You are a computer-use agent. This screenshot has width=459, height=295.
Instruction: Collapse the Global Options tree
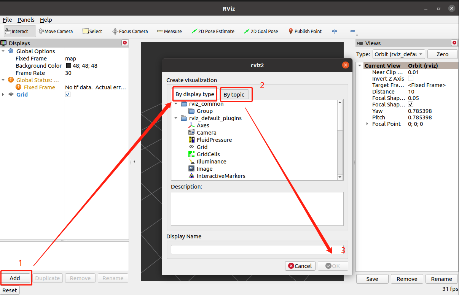point(3,51)
